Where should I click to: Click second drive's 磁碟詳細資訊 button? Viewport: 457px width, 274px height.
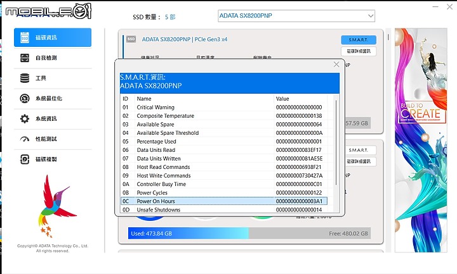coord(360,161)
